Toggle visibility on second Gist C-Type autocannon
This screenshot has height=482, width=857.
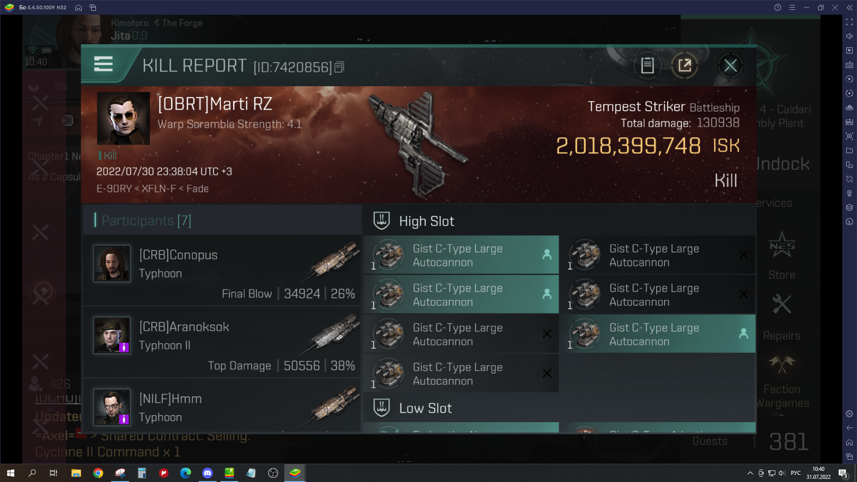click(x=545, y=294)
